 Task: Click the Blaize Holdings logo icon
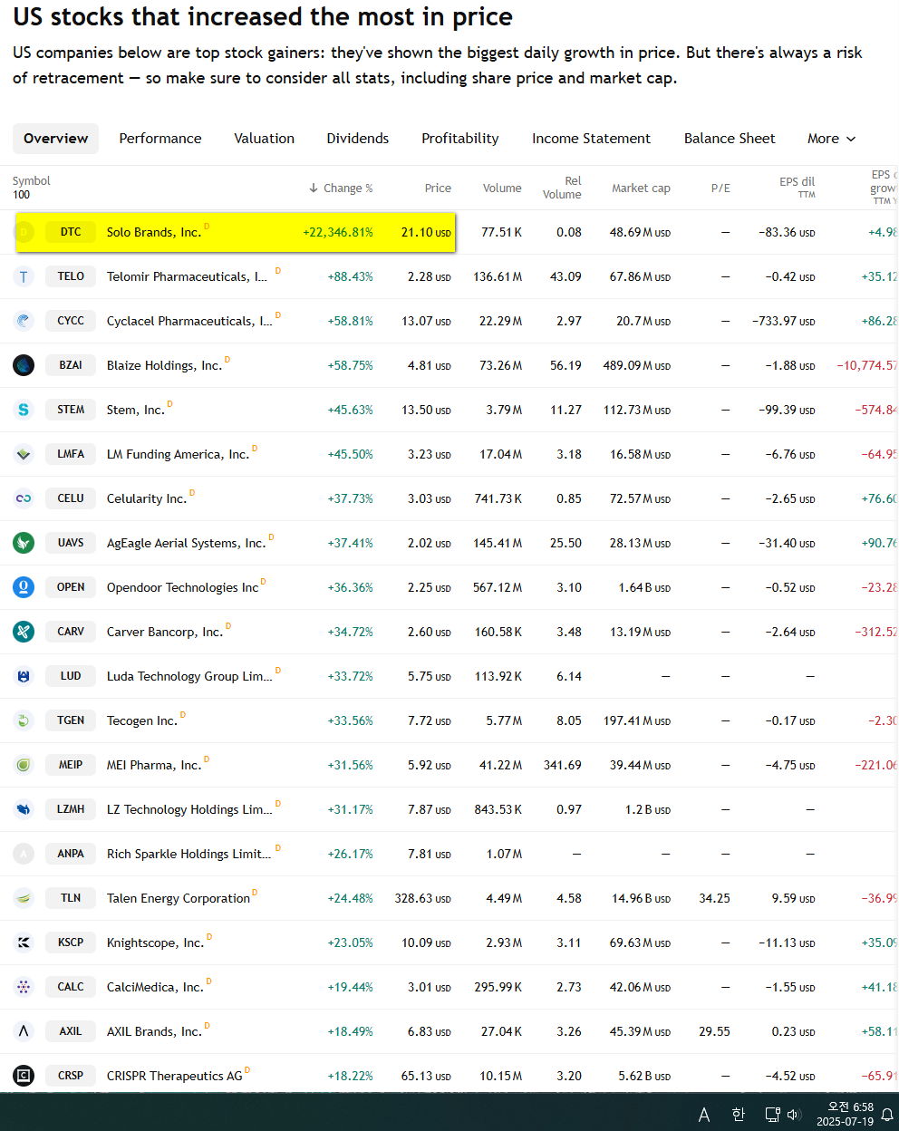(x=24, y=365)
